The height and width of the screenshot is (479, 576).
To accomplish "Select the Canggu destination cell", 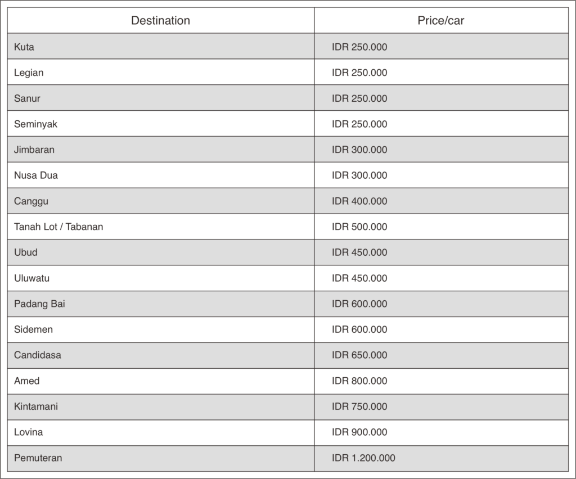I will tap(31, 201).
